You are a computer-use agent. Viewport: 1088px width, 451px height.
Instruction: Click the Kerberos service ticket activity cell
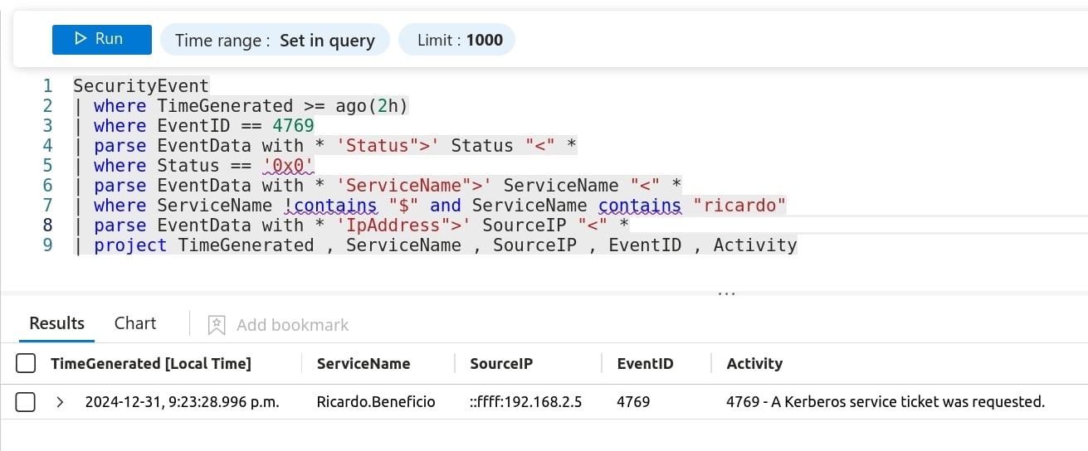point(885,402)
